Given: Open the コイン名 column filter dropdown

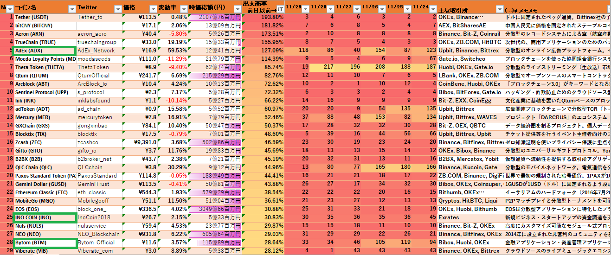Looking at the screenshot, I should 72,9.
